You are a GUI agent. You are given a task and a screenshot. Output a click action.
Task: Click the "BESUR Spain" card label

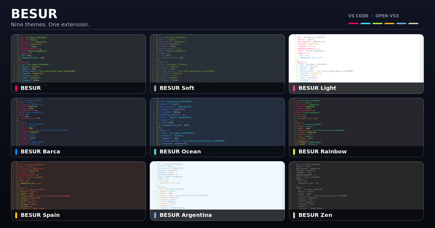(40, 215)
